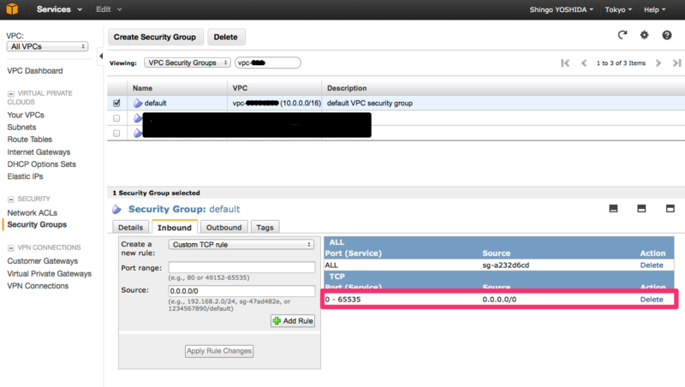This screenshot has height=387, width=685.
Task: Go to first page of items
Action: 565,63
